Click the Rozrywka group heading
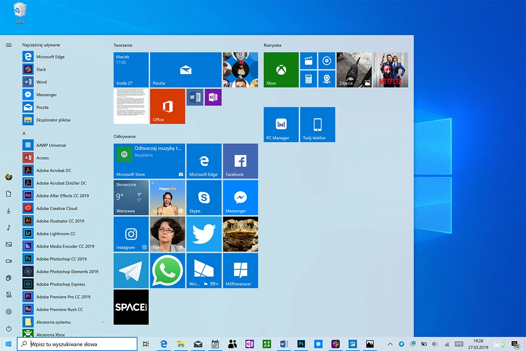This screenshot has height=351, width=526. 272,45
